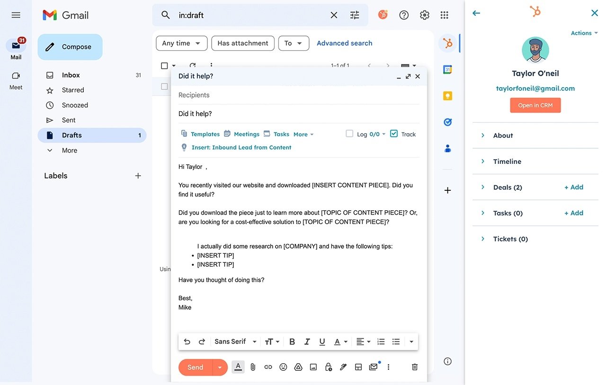Insert an emoji into the draft

(283, 367)
